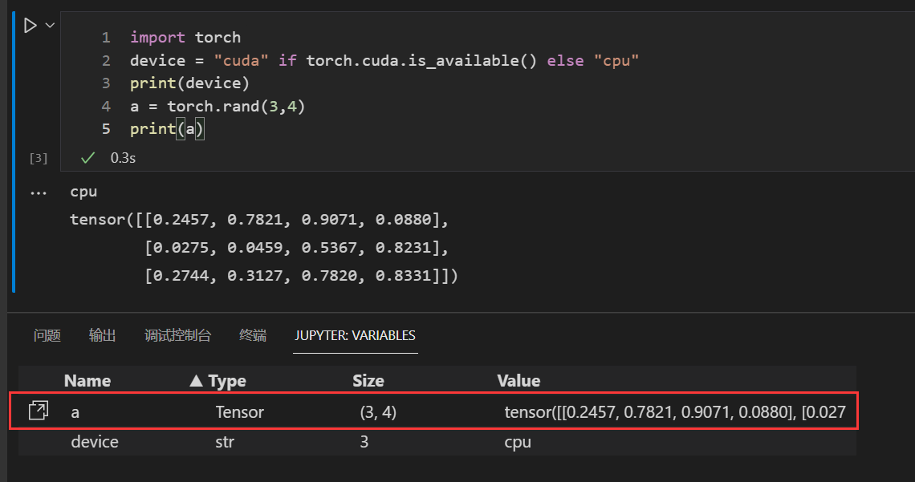Screen dimensions: 915x482
Task: Switch to the 输出 output tab
Action: pos(102,335)
